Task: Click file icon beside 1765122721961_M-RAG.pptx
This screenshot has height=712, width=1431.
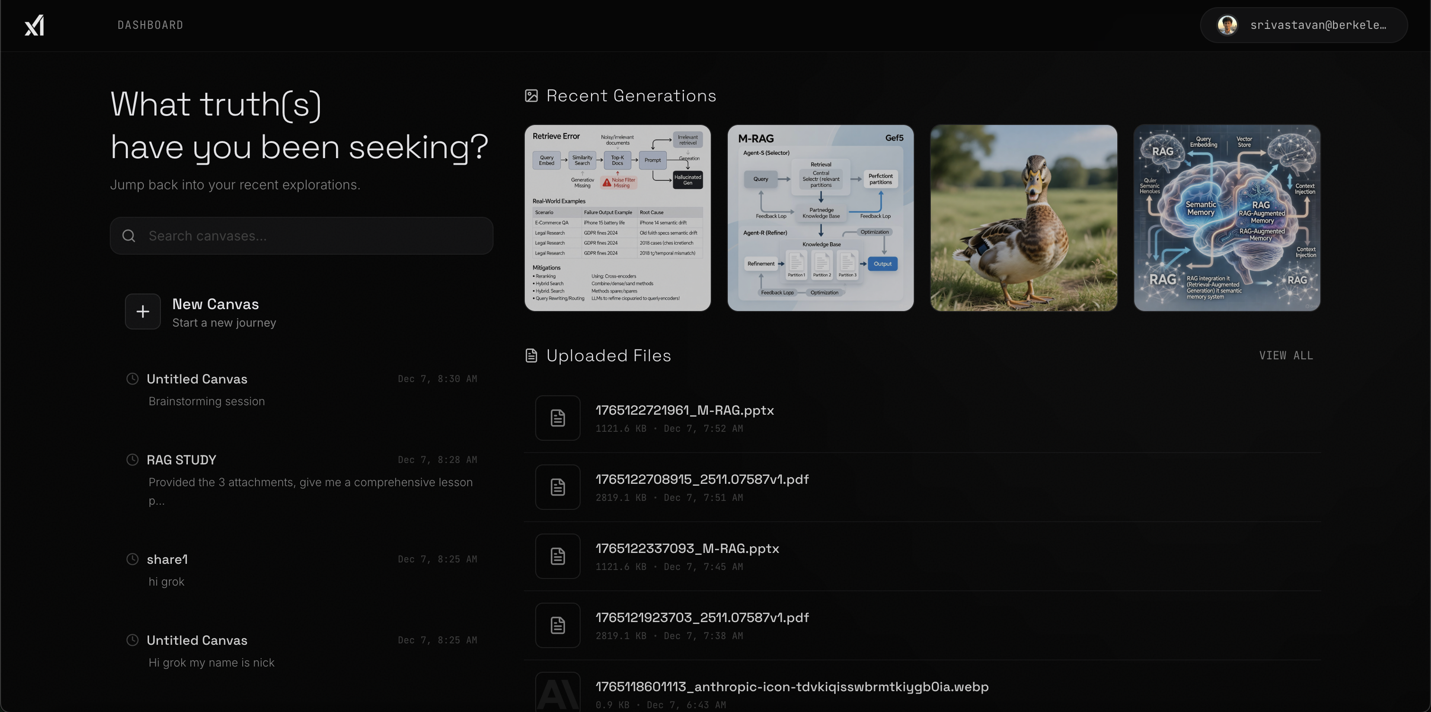Action: pyautogui.click(x=558, y=418)
